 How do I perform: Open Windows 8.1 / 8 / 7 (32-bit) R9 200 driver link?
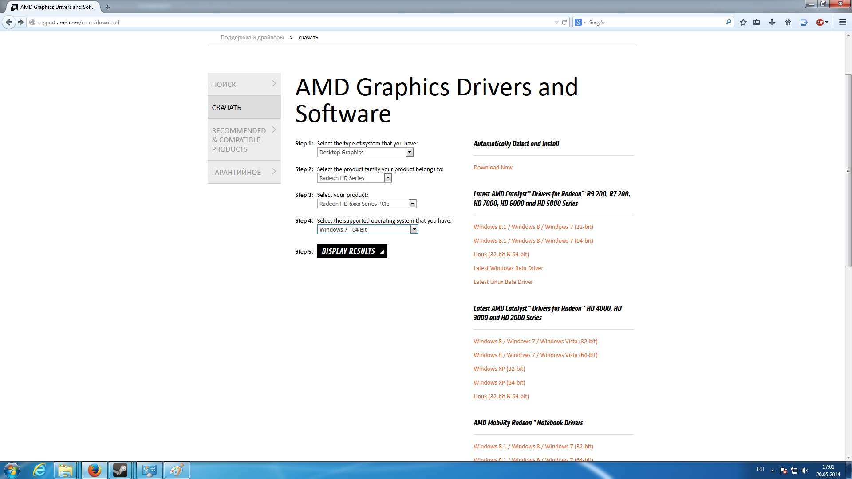coord(533,227)
